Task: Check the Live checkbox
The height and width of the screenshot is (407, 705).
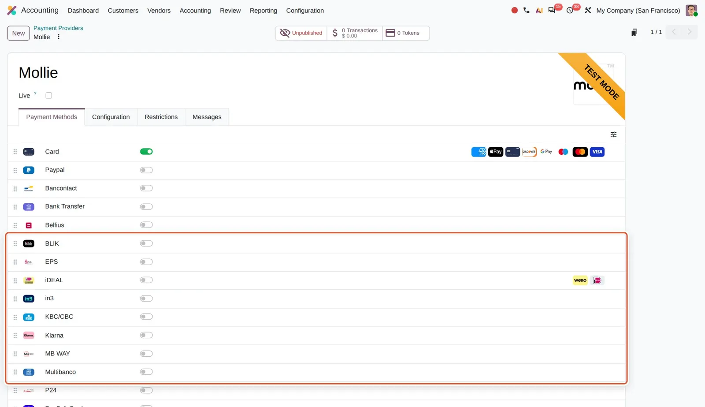Action: 49,95
